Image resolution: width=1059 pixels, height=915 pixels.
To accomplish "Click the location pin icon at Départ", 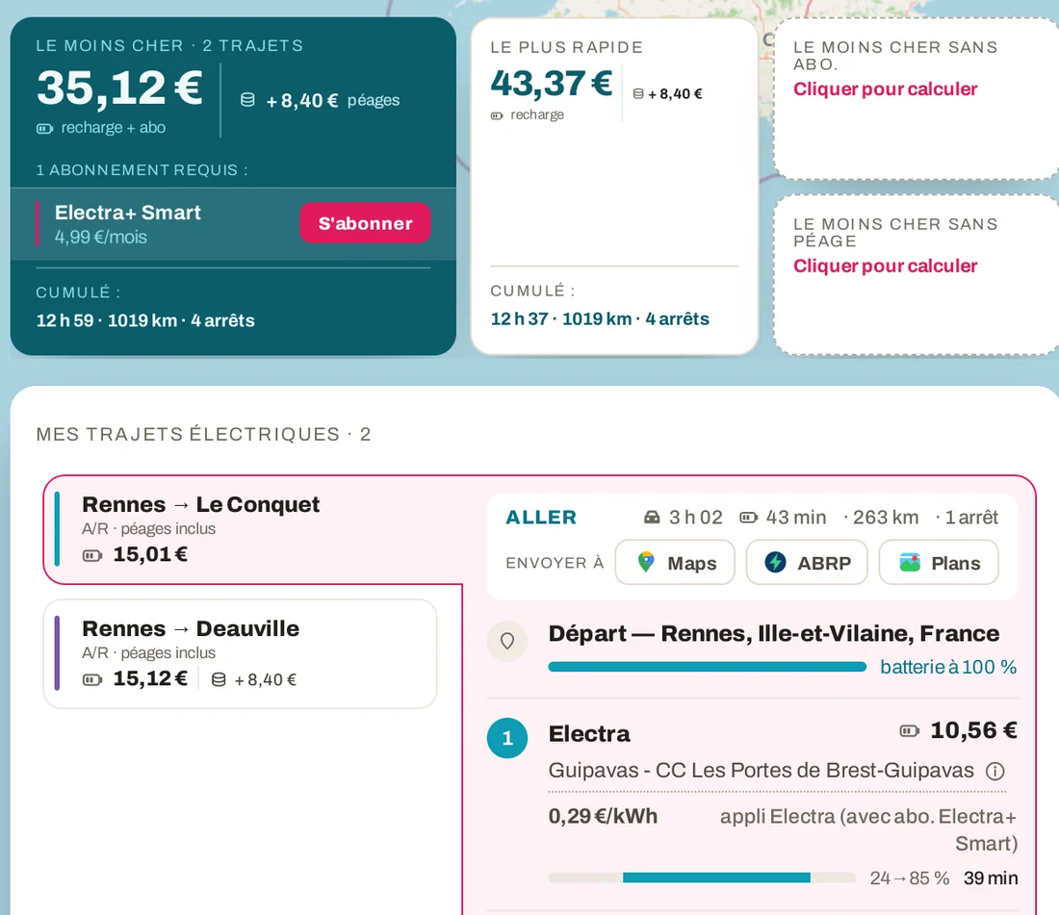I will [507, 641].
